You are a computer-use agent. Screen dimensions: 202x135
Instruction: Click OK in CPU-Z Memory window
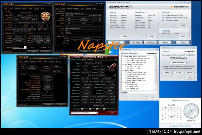(x=61, y=105)
